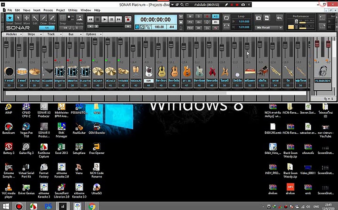338x210 pixels.
Task: Toggle the Loop on/off button
Action: click(x=226, y=18)
